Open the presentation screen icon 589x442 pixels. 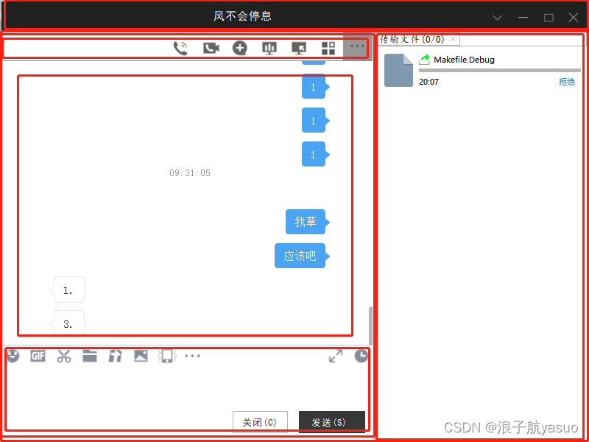click(x=269, y=48)
